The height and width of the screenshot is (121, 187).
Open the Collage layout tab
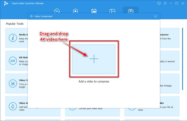112,11
